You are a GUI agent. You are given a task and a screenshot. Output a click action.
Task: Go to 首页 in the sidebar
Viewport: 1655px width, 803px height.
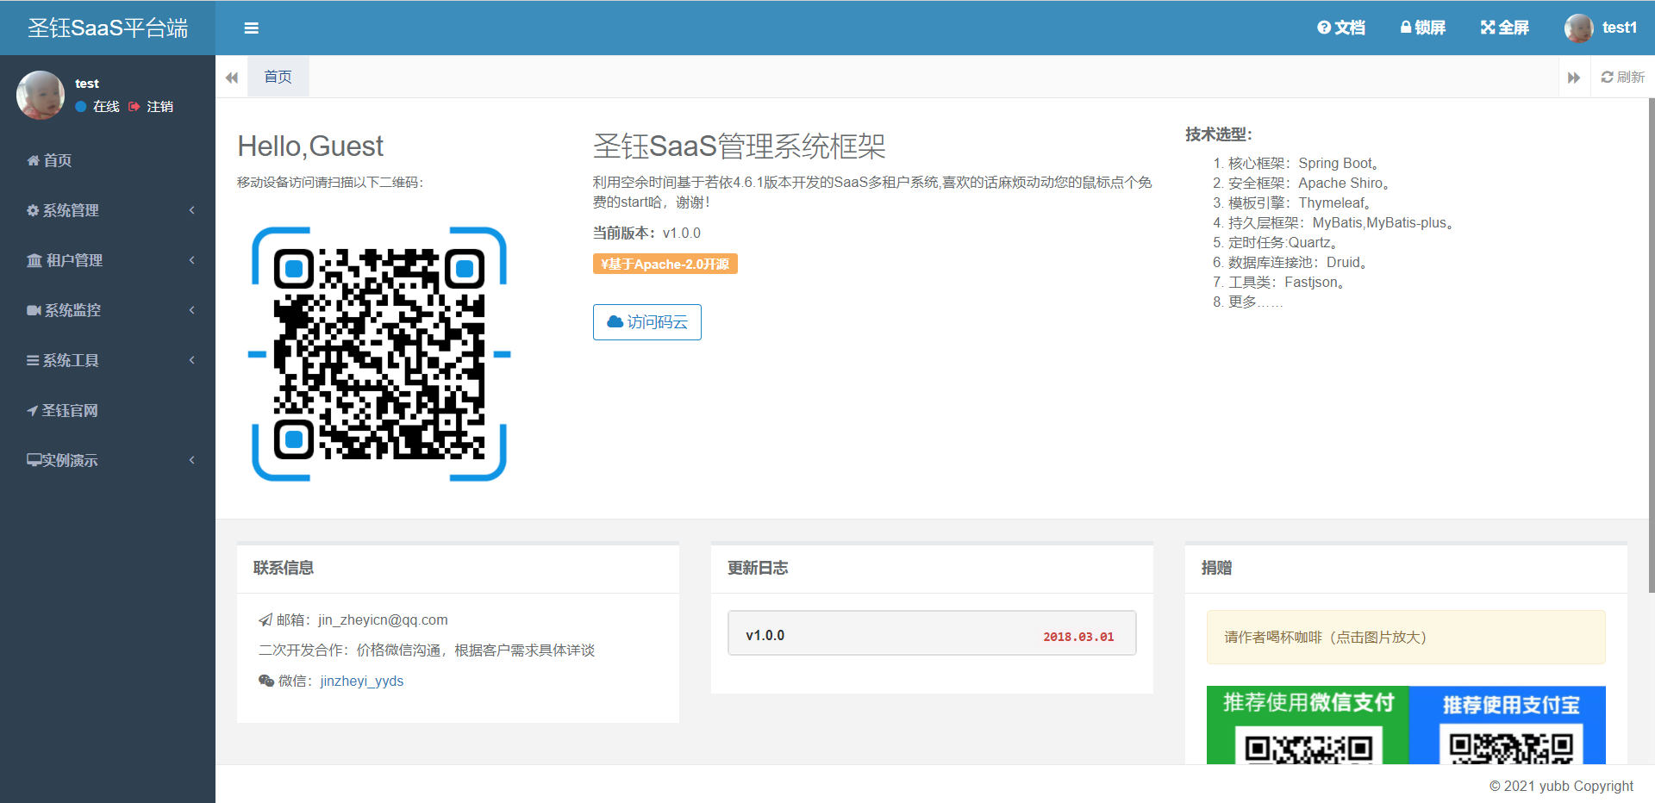coord(108,160)
